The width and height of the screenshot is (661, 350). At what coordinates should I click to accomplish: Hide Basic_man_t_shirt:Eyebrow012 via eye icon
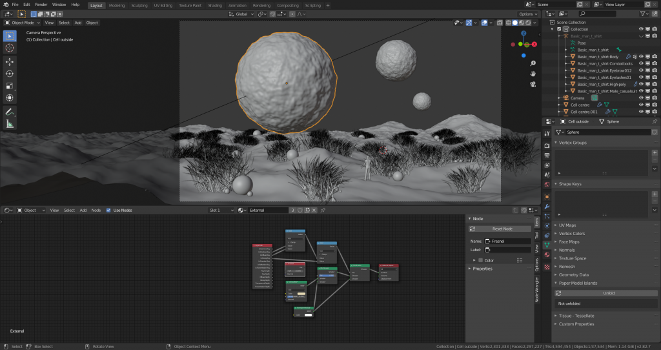point(641,70)
